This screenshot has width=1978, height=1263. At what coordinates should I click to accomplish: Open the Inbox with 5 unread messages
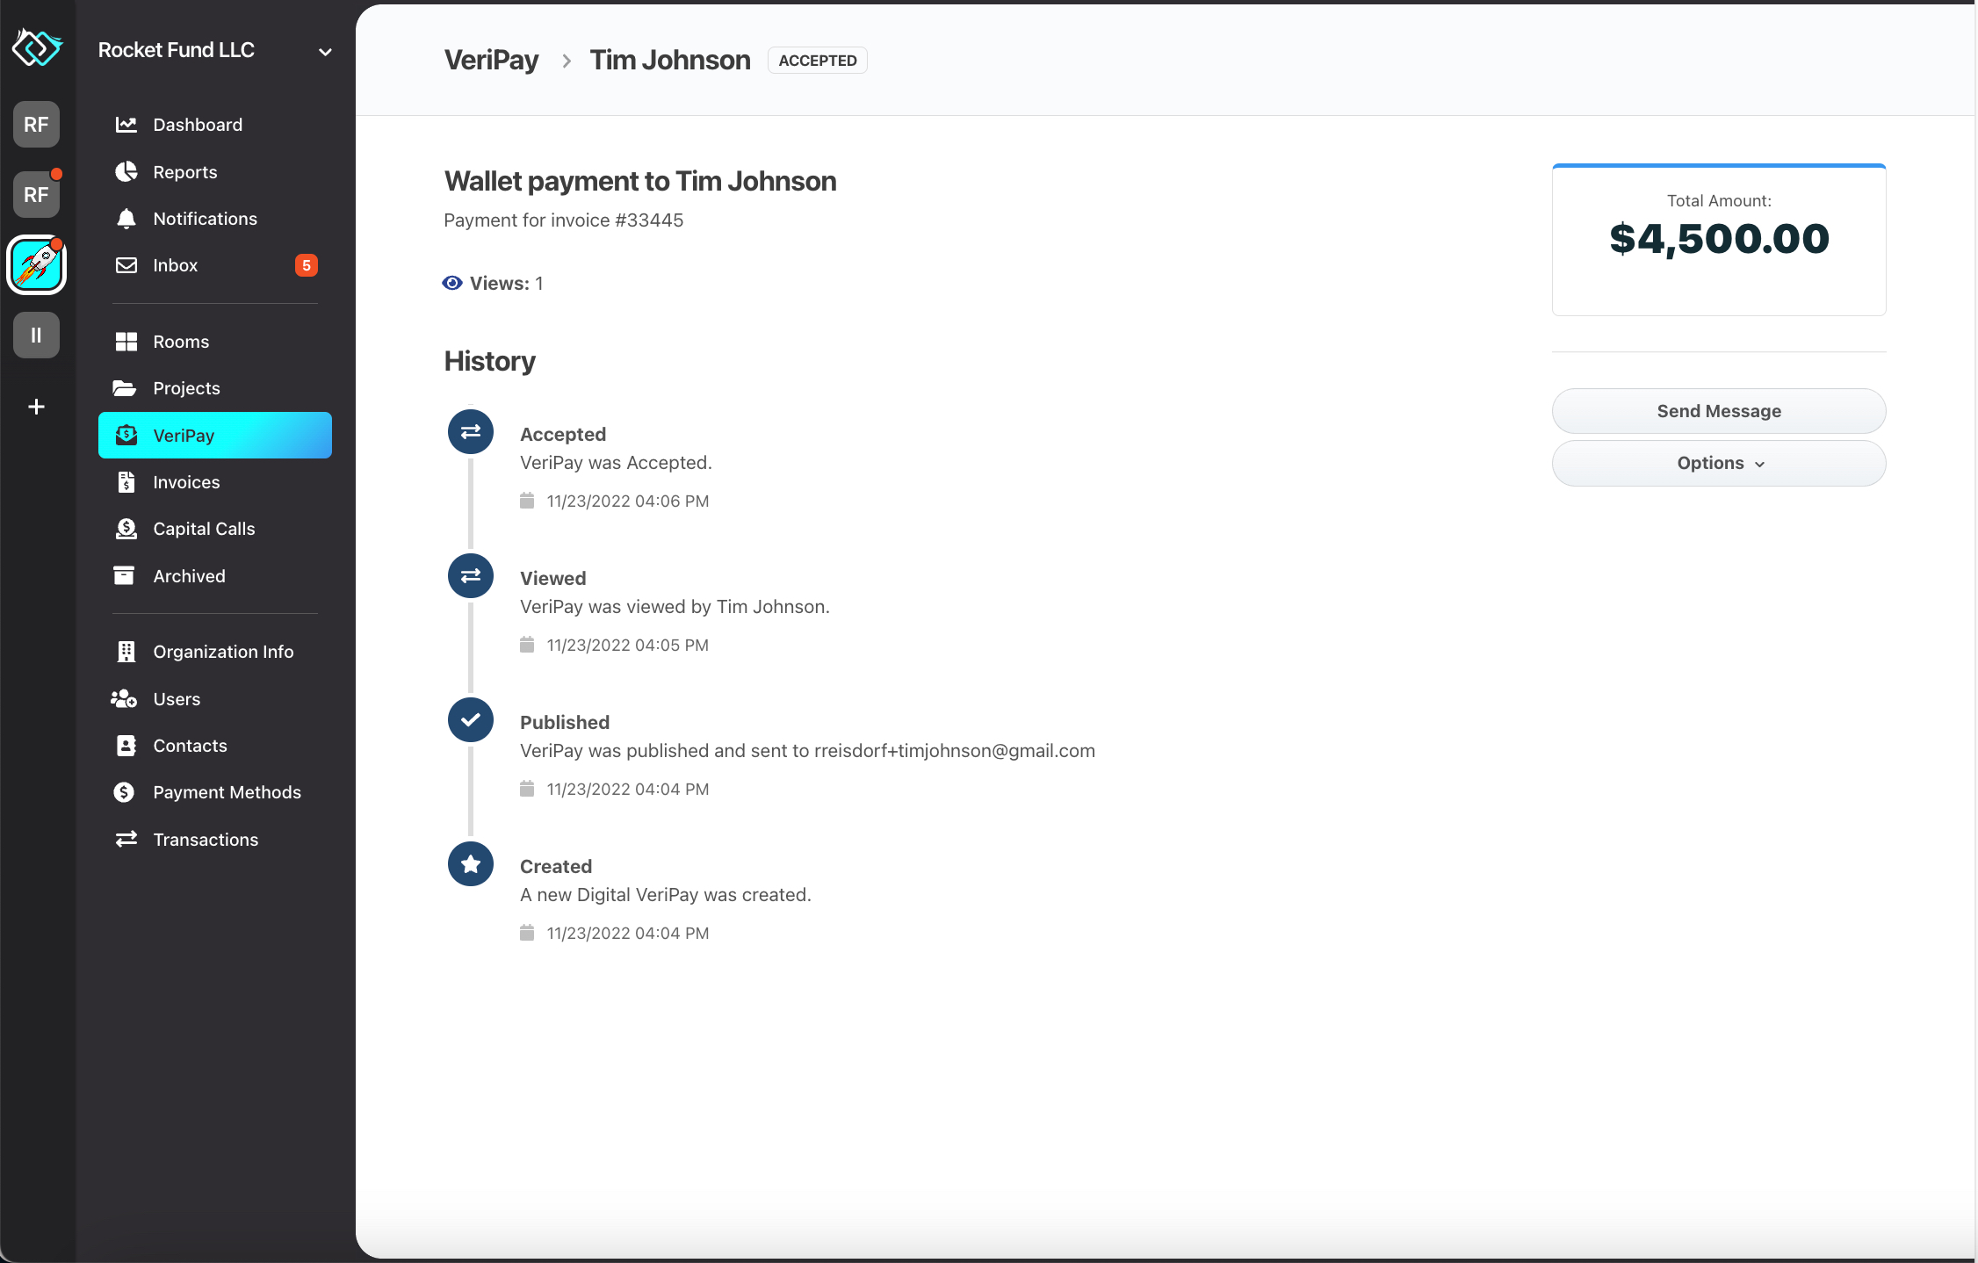tap(174, 264)
